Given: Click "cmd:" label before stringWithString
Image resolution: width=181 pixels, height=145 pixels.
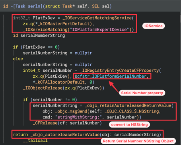Looking at the screenshot, I should point(47,117).
